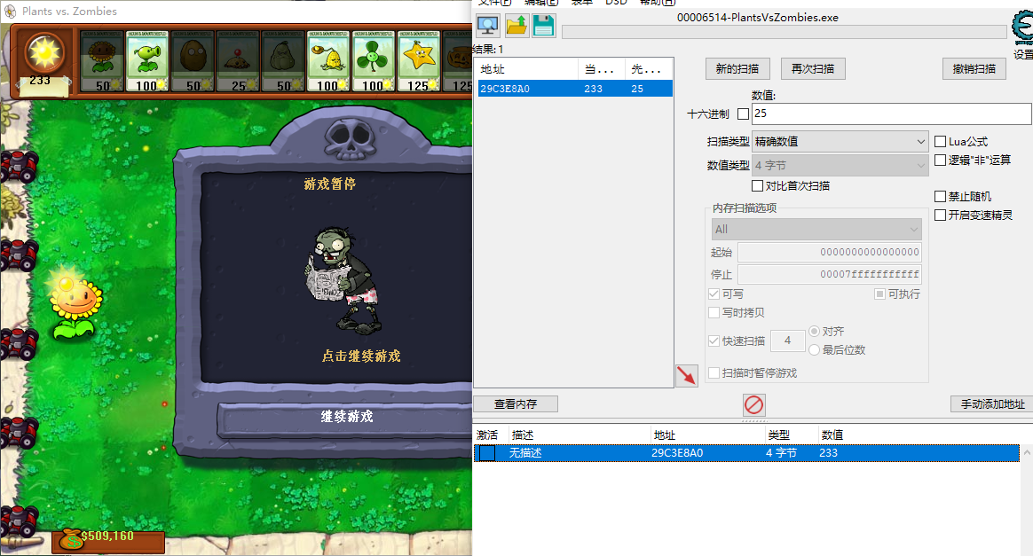Viewport: 1033px width, 556px height.
Task: Select the Peashooter seed packet
Action: coord(147,60)
